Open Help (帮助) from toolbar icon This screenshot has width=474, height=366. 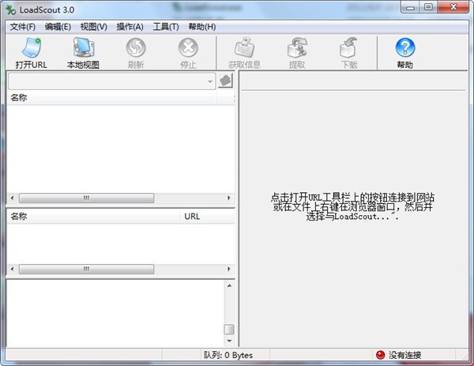pyautogui.click(x=405, y=47)
